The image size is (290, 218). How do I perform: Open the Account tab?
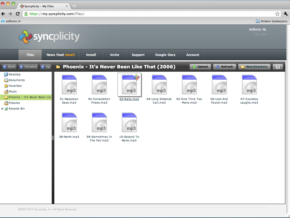tap(192, 55)
